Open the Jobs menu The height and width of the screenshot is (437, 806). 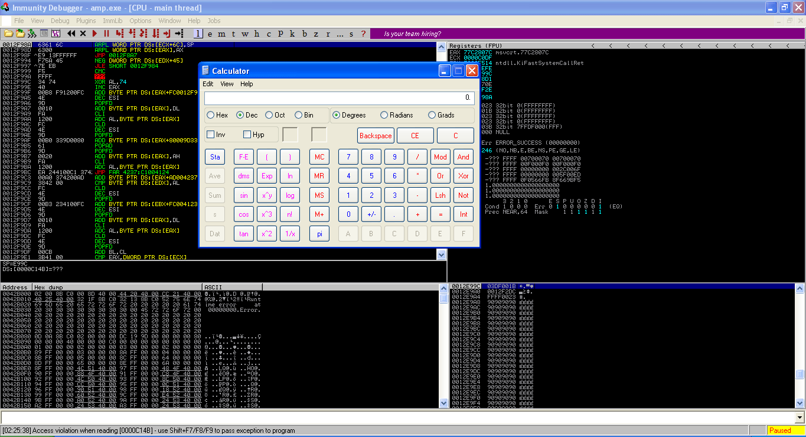[214, 21]
